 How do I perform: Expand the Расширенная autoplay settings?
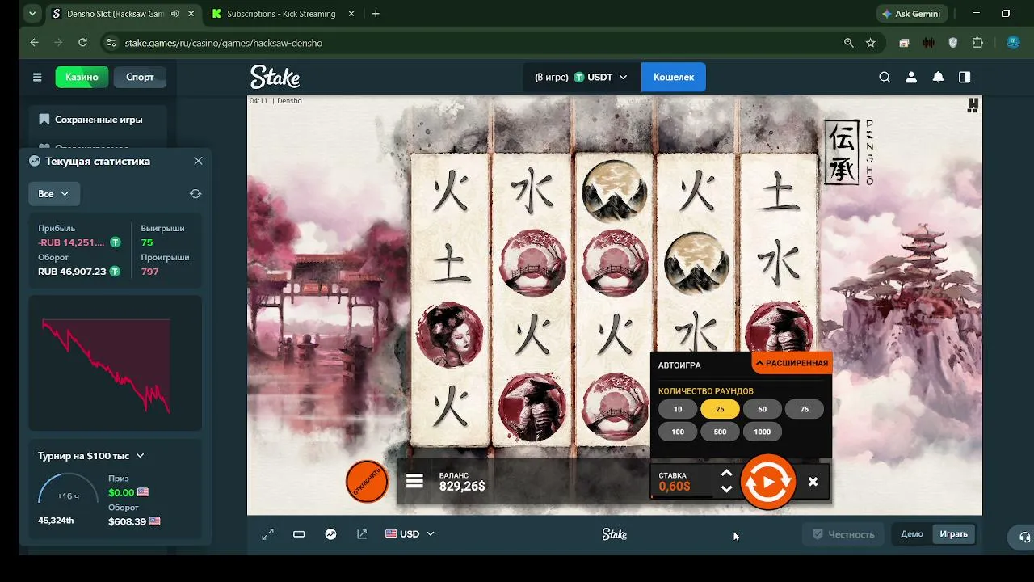[792, 364]
